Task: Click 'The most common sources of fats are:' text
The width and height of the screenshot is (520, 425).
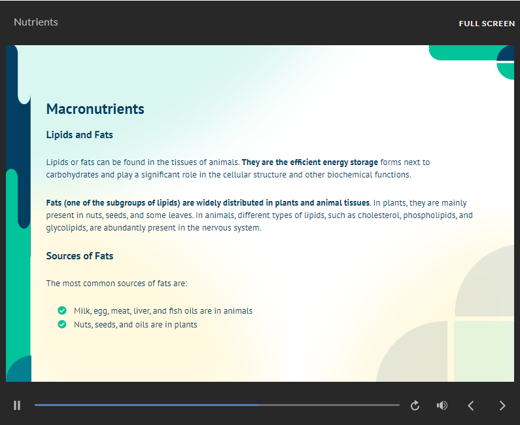Action: 116,283
